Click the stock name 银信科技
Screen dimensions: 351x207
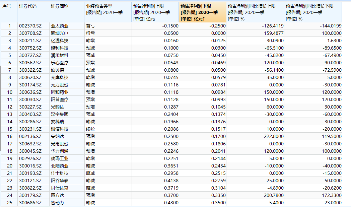point(60,129)
